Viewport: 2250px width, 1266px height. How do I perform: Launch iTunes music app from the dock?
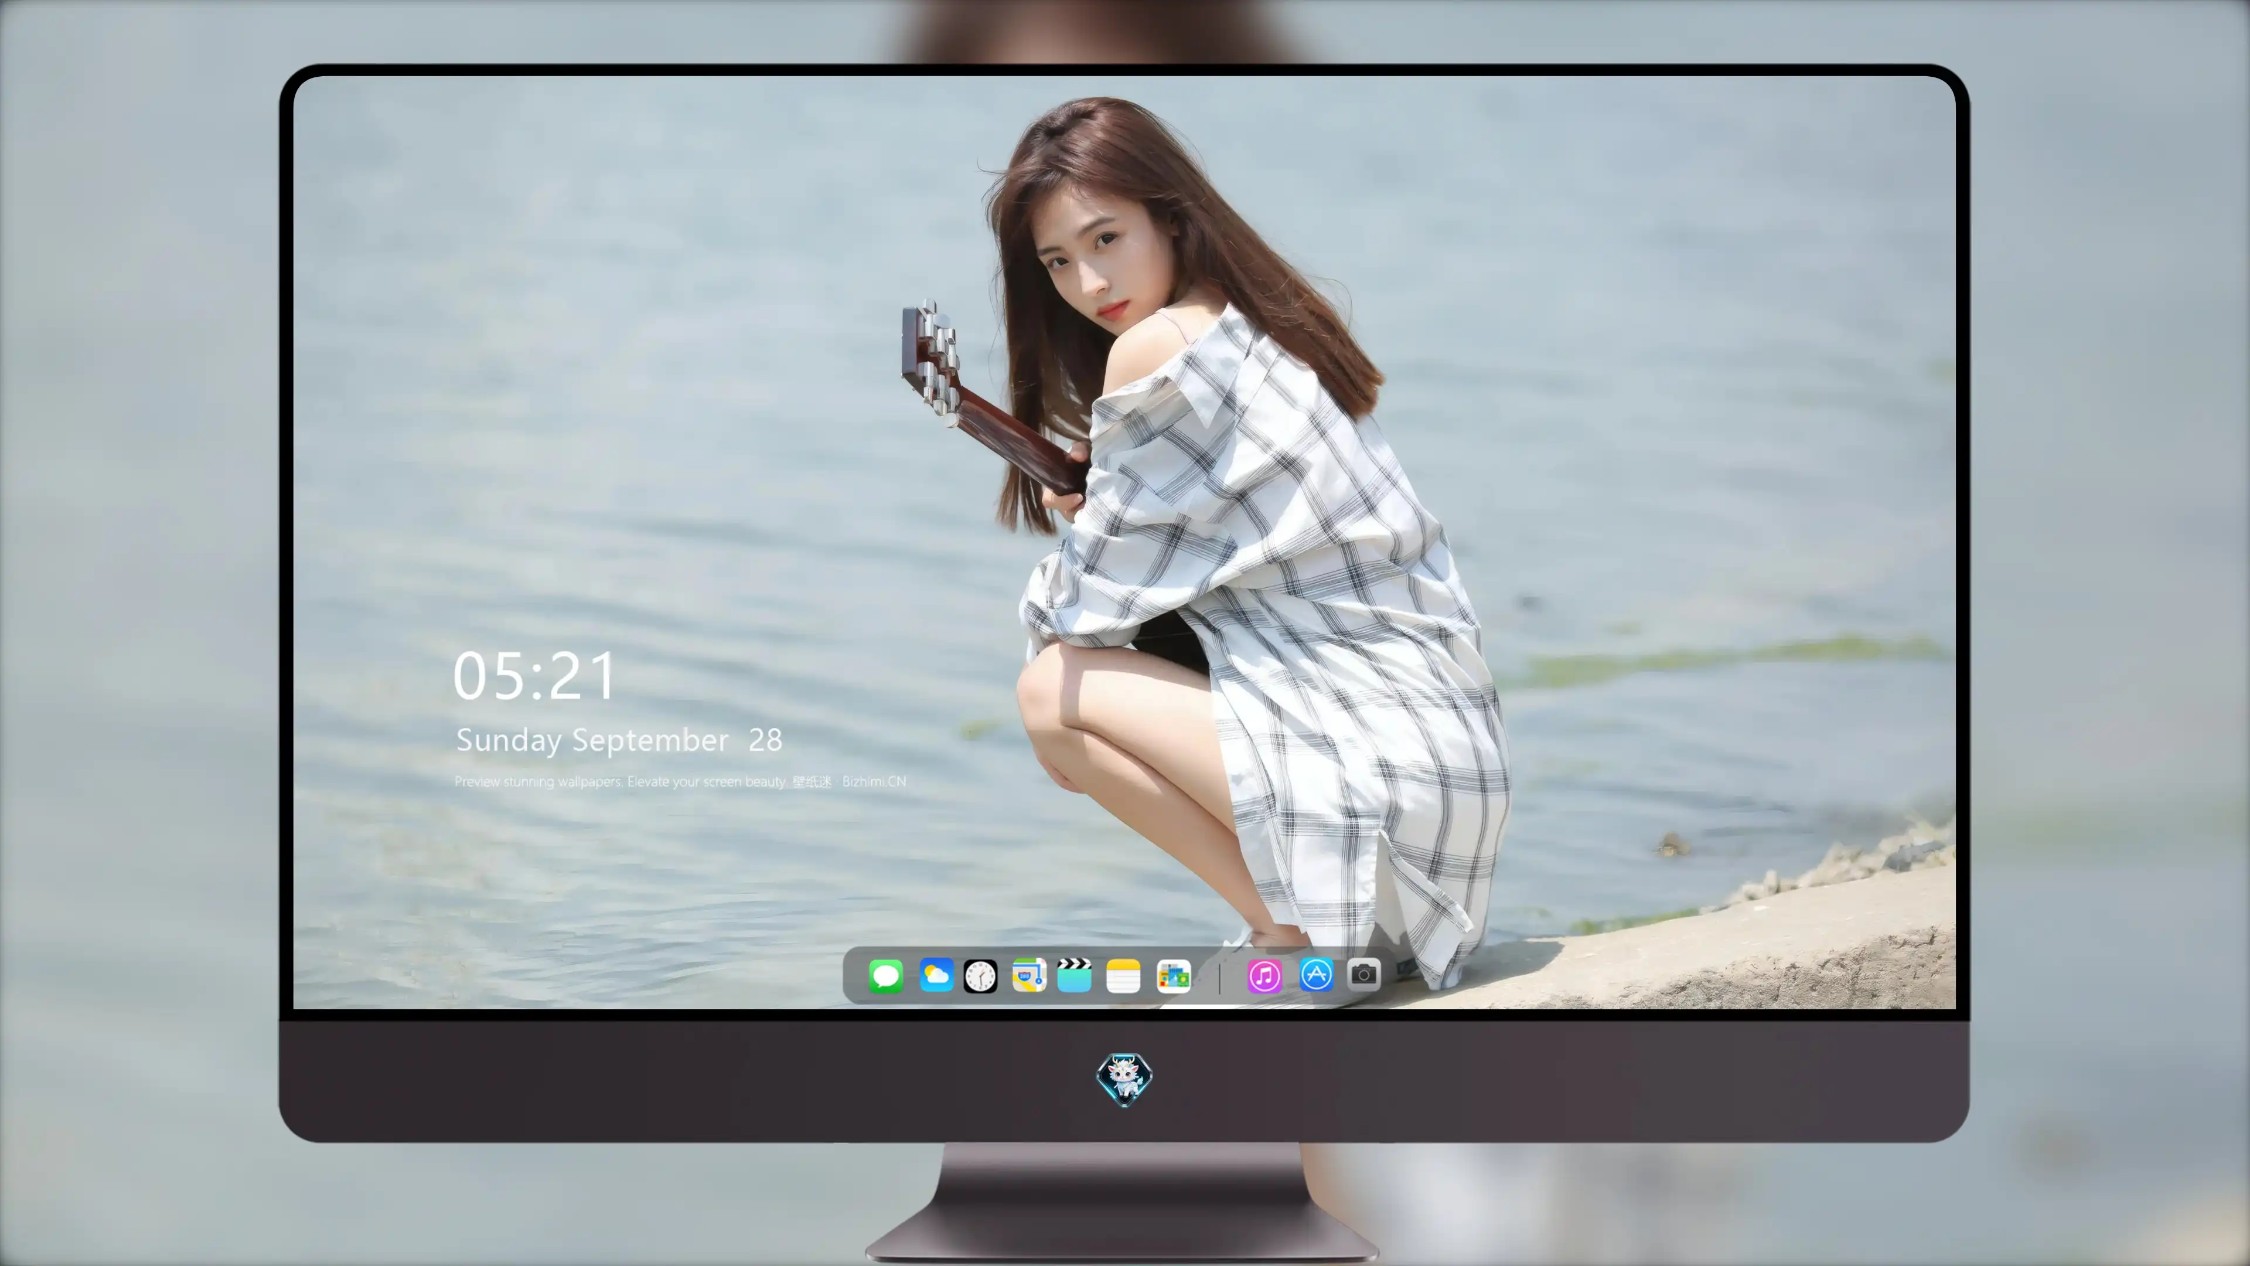(x=1265, y=975)
